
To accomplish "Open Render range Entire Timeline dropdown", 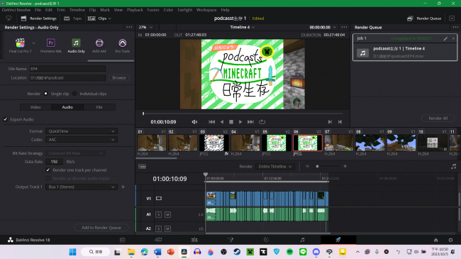I will [x=275, y=167].
